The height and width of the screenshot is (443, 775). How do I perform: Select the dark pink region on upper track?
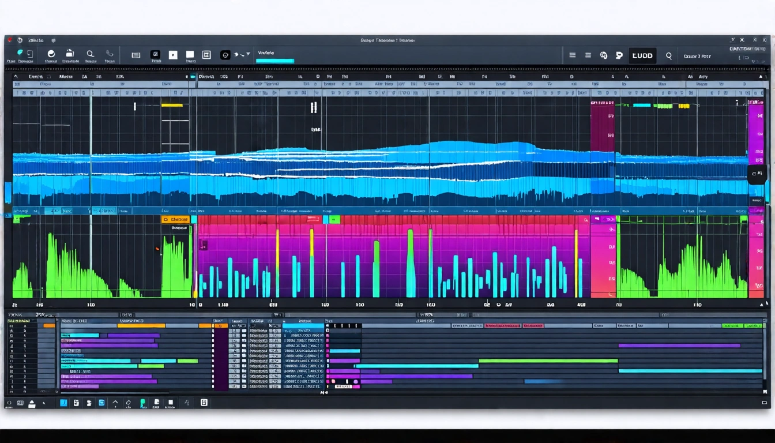(x=603, y=127)
